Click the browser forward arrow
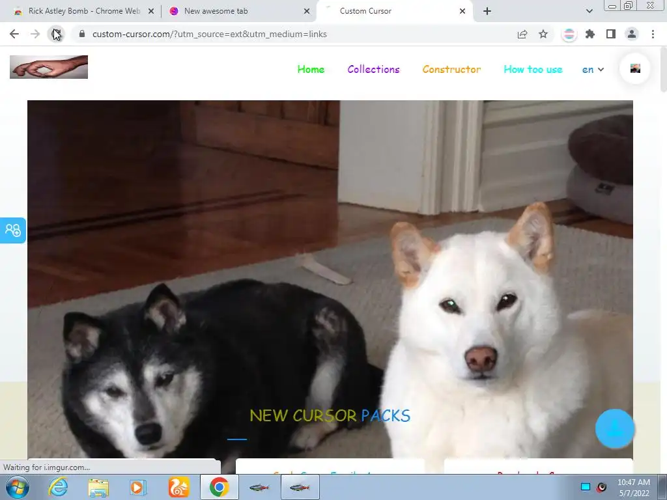This screenshot has width=667, height=500. tap(35, 34)
